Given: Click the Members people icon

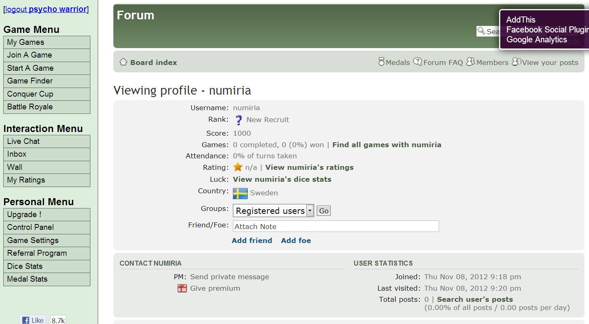Looking at the screenshot, I should tap(470, 62).
